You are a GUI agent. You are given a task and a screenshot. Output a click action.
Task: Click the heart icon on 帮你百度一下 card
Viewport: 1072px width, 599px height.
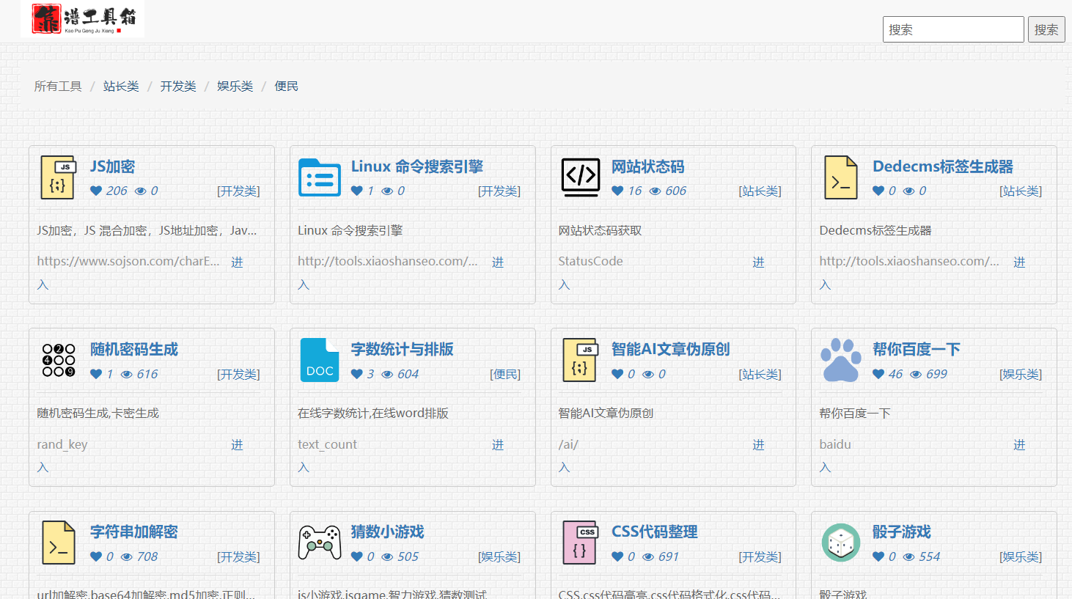coord(878,374)
